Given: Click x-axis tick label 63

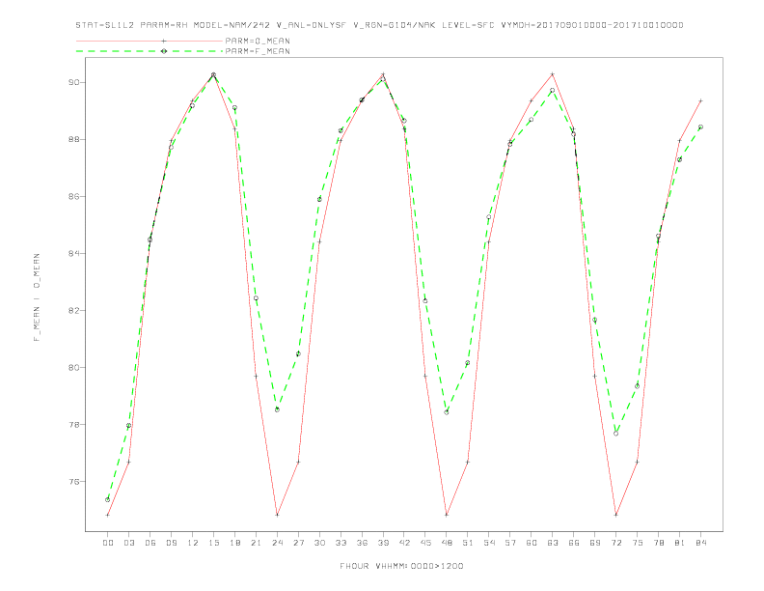Looking at the screenshot, I should coord(553,543).
